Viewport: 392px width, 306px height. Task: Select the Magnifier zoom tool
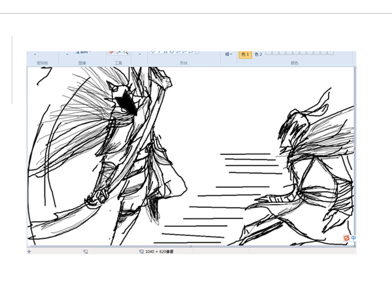point(125,52)
